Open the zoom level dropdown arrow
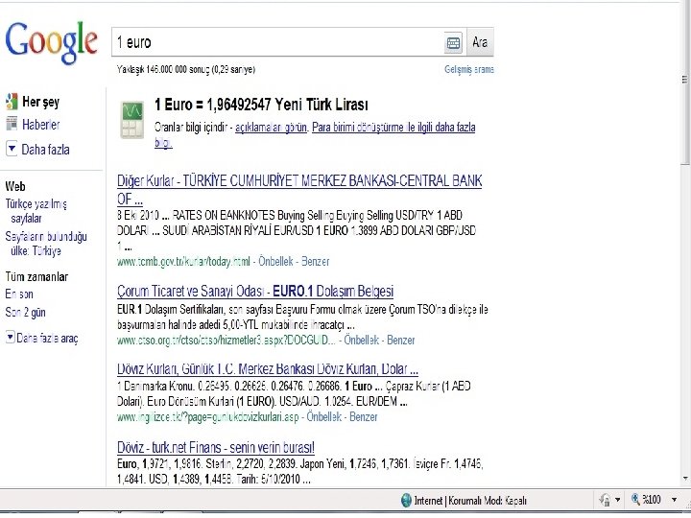The height and width of the screenshot is (518, 691). 675,500
